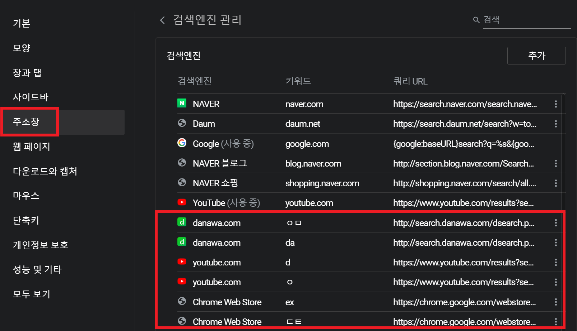Click the 검색엔진 관리 page title
Viewport: 577px width, 331px height.
(207, 20)
